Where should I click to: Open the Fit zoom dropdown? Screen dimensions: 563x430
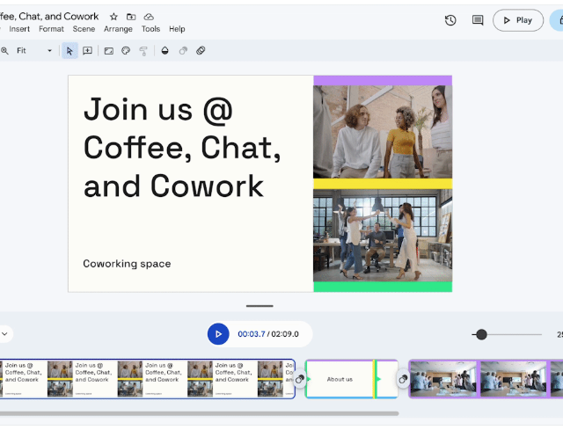33,51
